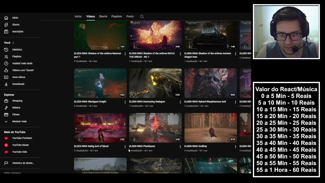The image size is (325, 183).
Task: Play the Blackgaol Knight thumbnail (5:22)
Action: (100, 83)
